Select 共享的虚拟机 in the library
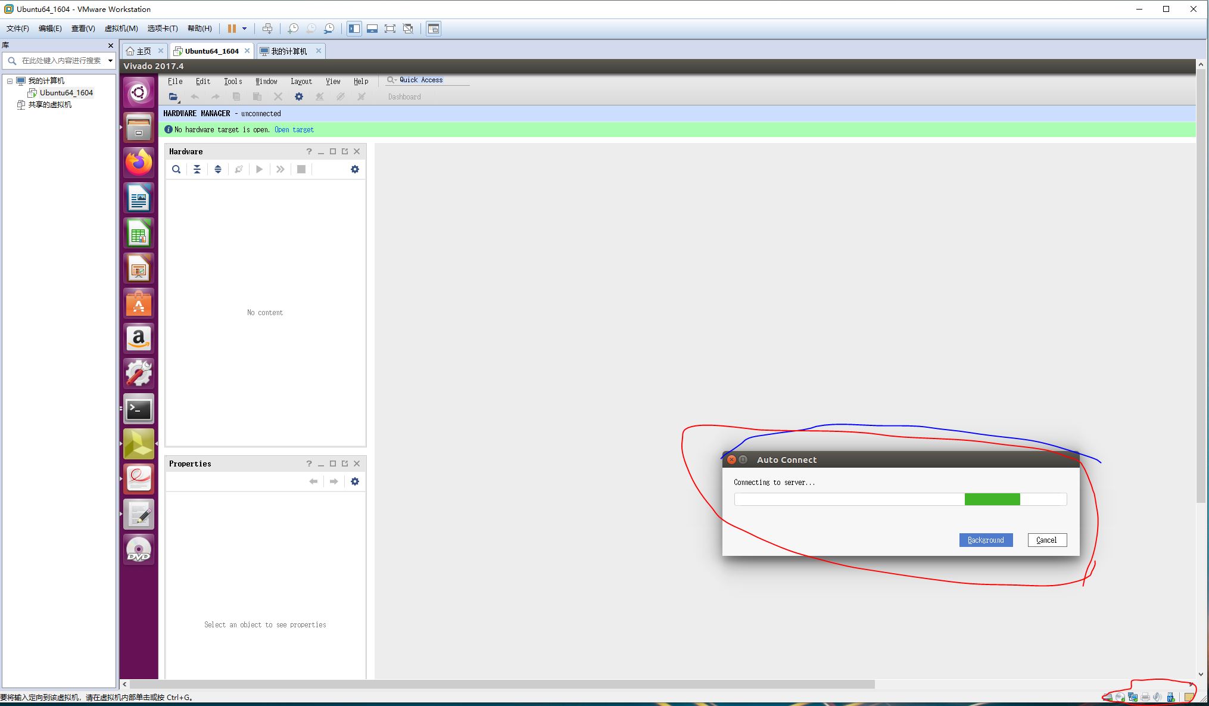1209x706 pixels. [x=50, y=105]
